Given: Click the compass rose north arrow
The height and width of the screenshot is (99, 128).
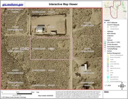Looking at the screenshot, I should point(122,86).
